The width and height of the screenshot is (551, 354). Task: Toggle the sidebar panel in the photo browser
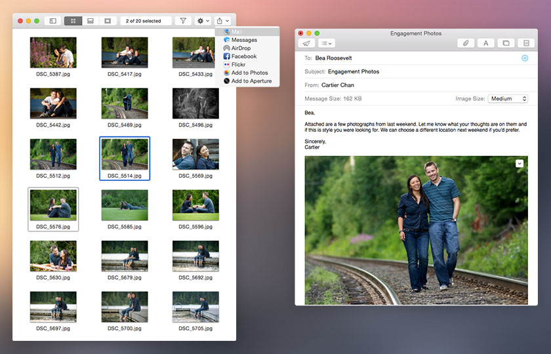tap(52, 21)
